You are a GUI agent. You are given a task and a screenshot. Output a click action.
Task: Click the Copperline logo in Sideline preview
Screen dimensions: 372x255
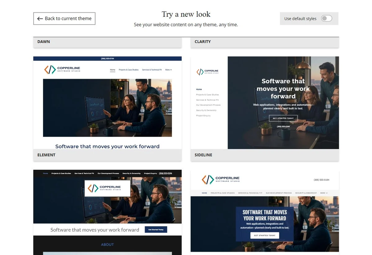(207, 72)
